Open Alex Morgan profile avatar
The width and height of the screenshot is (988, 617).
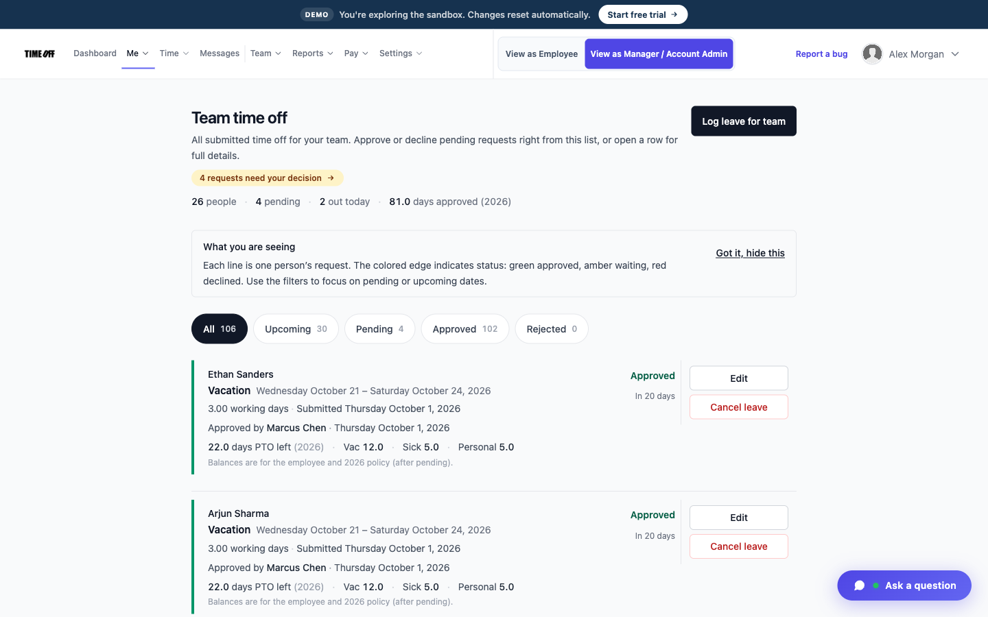coord(872,53)
